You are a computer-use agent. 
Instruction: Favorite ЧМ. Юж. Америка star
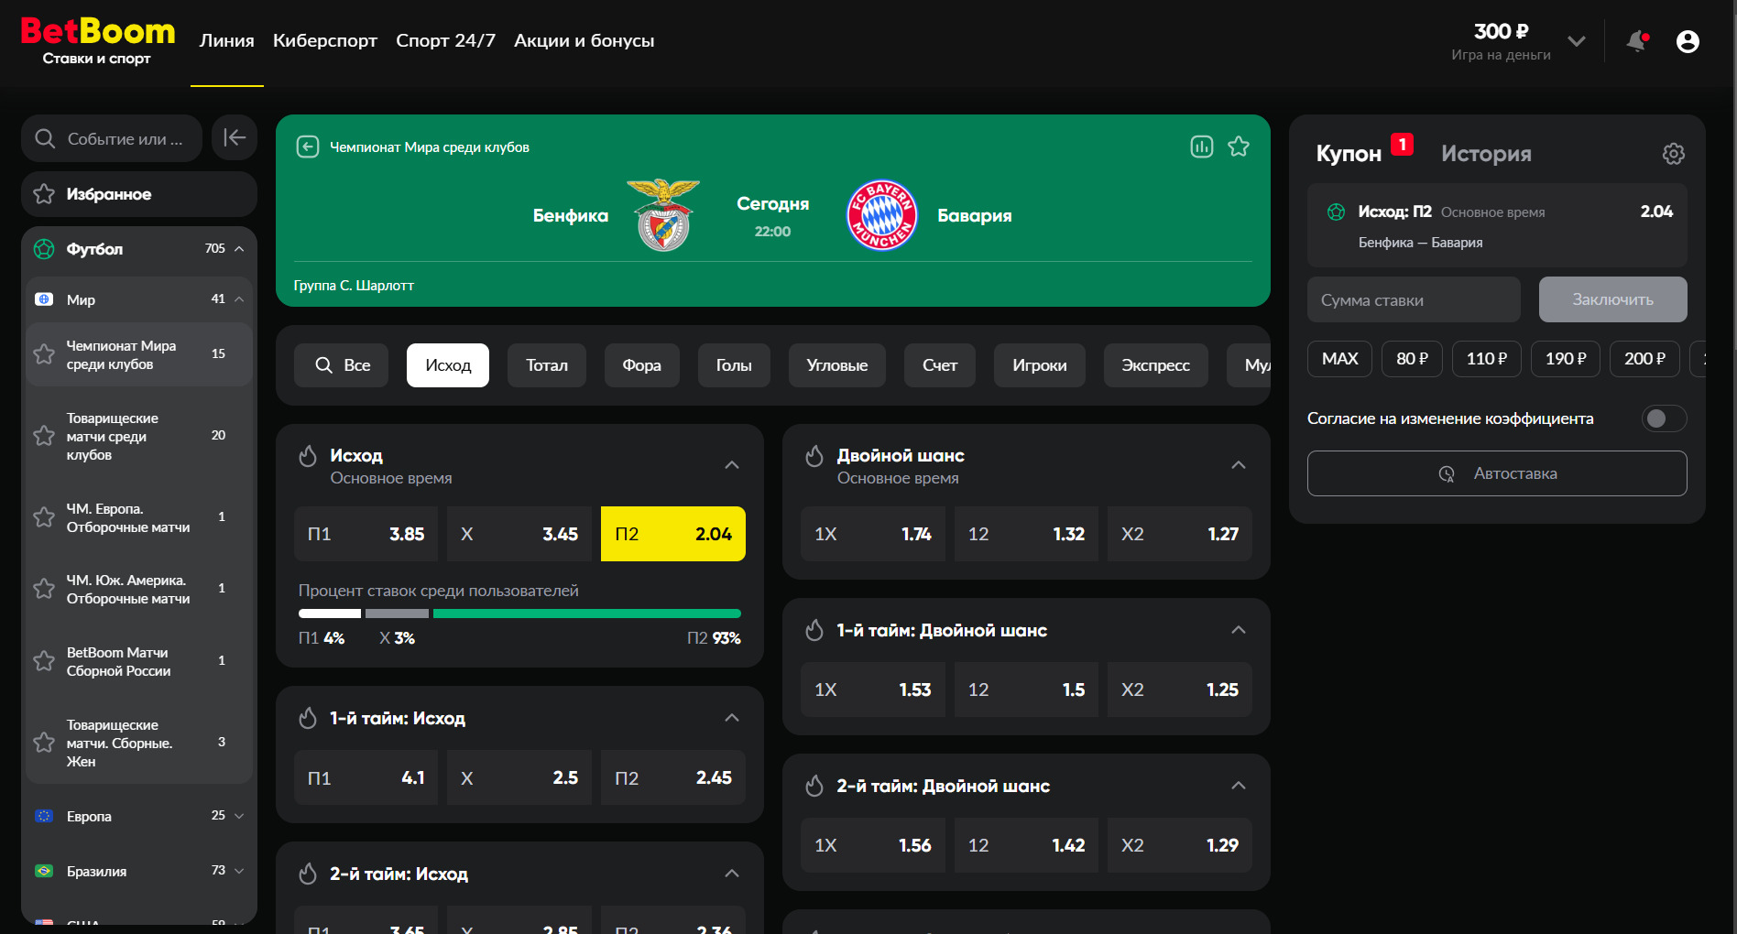point(44,589)
